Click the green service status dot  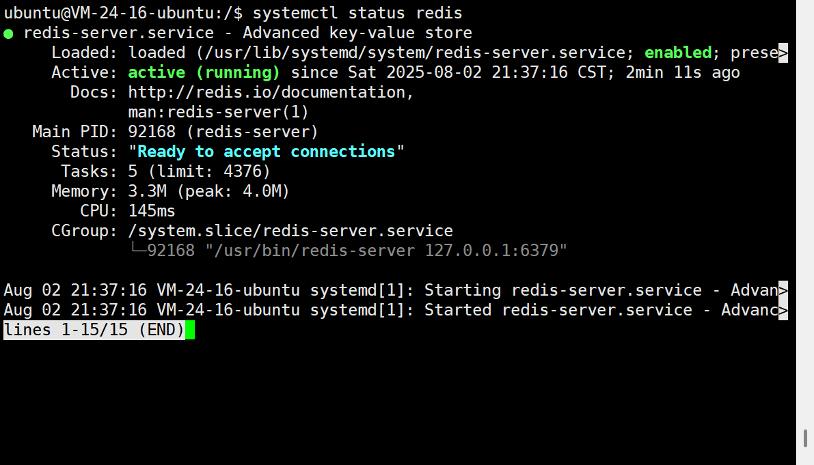point(8,33)
